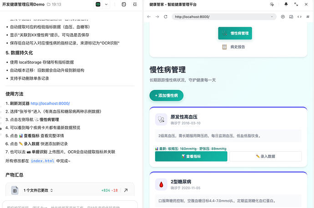
Task: Click the sparkle cursor icon in the preview title bar
Action: 272,5
